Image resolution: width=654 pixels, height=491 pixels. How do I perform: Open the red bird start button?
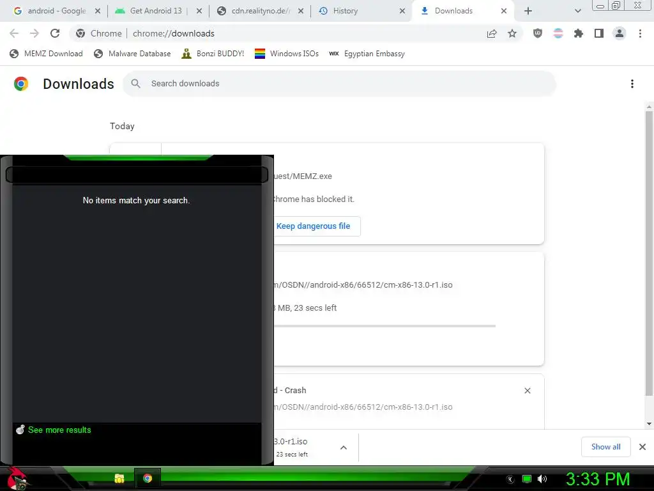tap(17, 478)
